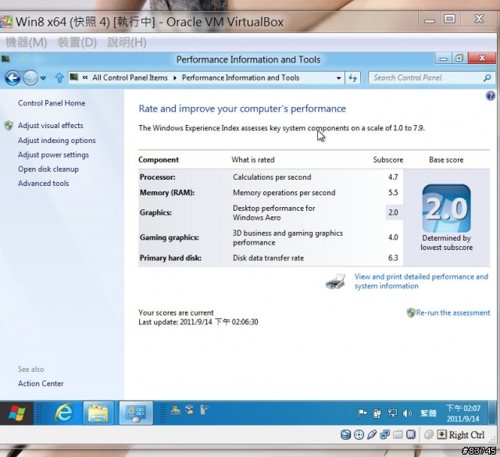Open the 裝置(D) menu
This screenshot has height=457, width=500.
coord(77,42)
